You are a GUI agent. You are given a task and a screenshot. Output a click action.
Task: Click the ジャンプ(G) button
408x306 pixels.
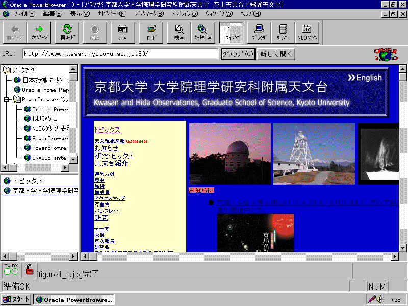[238, 54]
